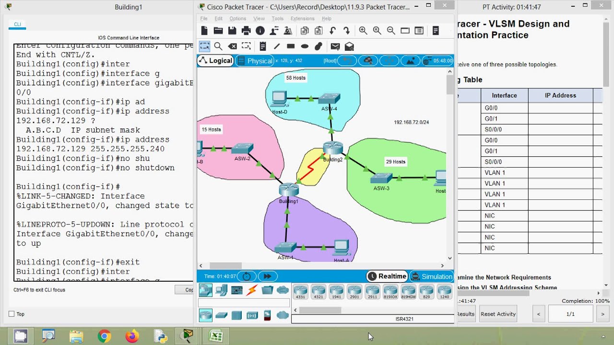The image size is (614, 345).
Task: Click the New file icon in Packet Tracer
Action: click(x=204, y=31)
